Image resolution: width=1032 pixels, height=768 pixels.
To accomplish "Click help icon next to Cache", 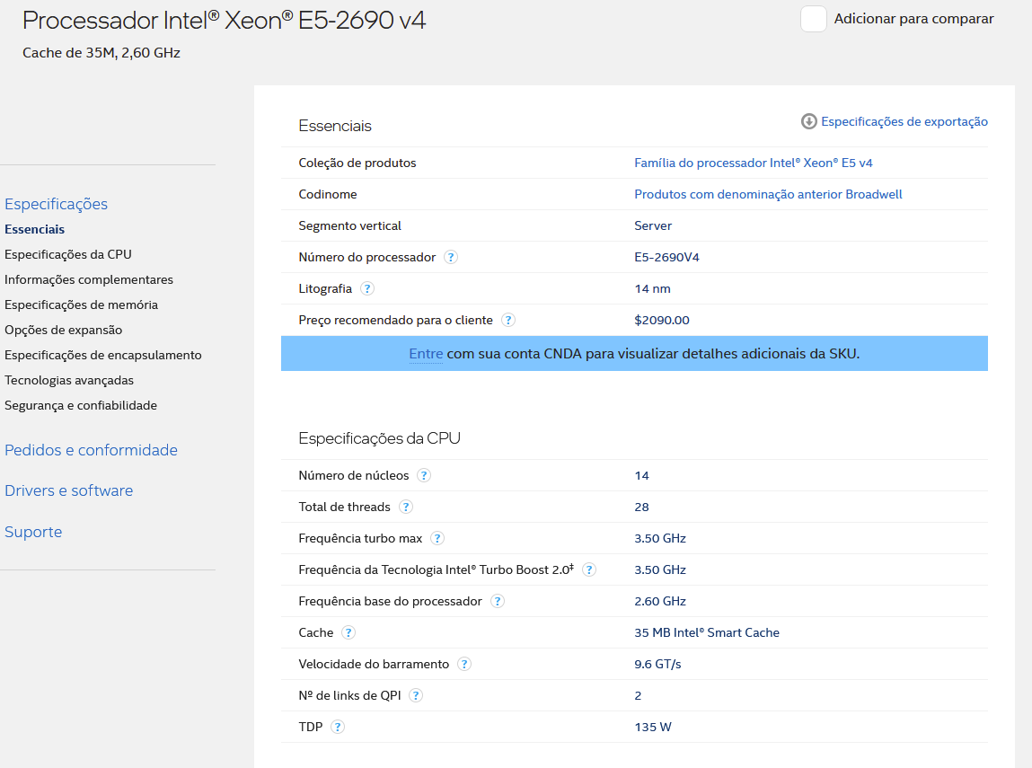I will click(348, 632).
